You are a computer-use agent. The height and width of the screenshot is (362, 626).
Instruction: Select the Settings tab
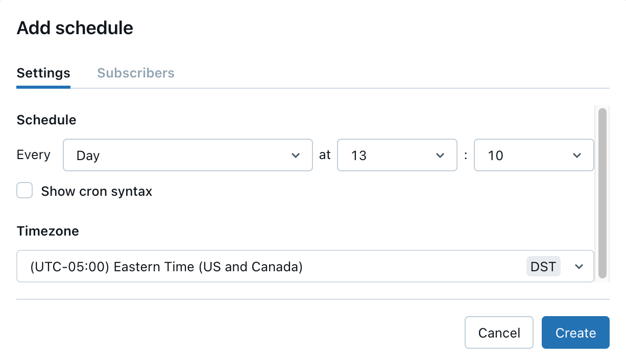point(43,73)
